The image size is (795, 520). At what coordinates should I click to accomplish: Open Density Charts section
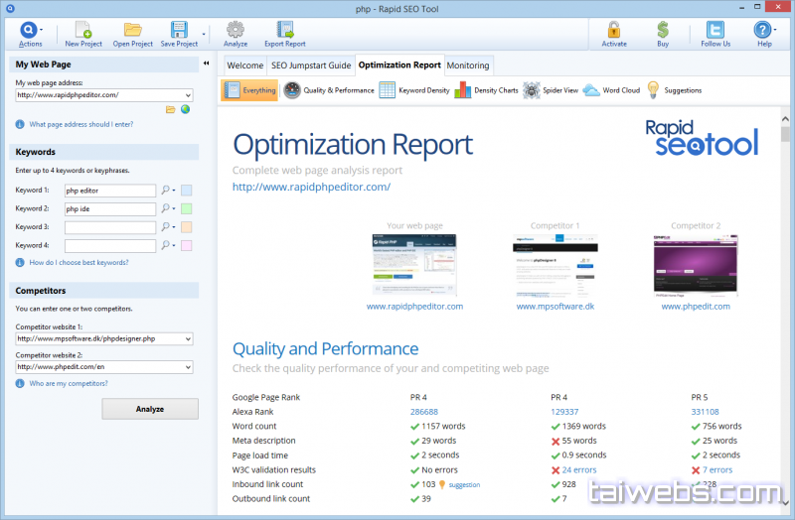[486, 90]
